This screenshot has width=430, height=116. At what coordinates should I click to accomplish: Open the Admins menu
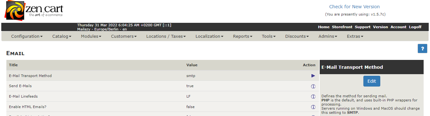[328, 36]
